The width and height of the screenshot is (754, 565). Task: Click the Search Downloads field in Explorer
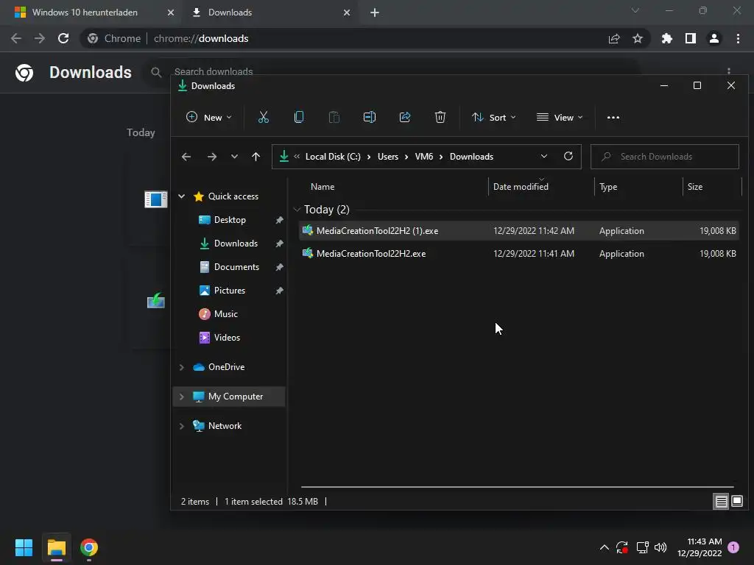[665, 157]
